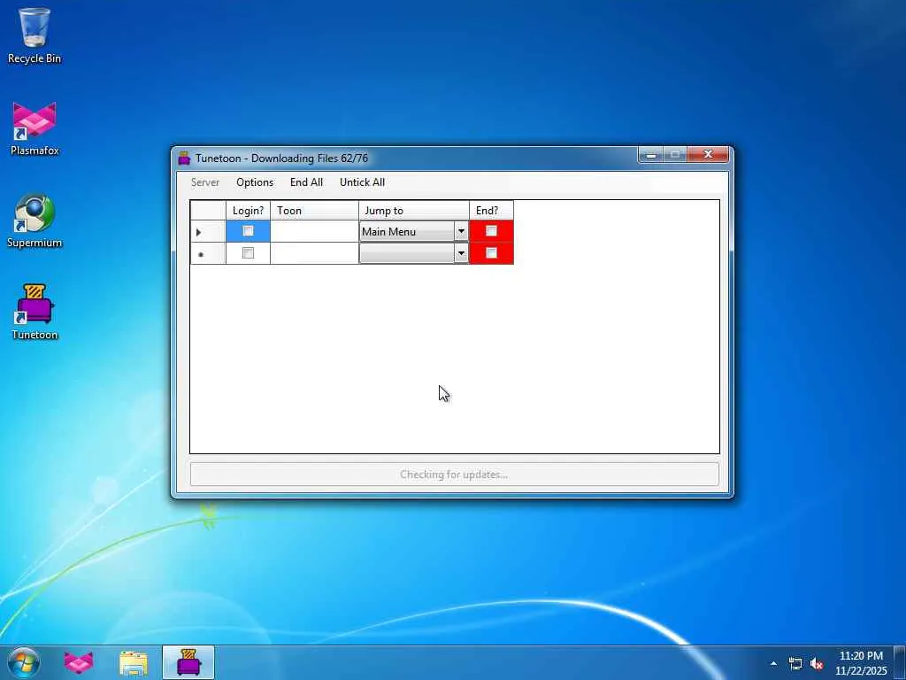The width and height of the screenshot is (906, 680).
Task: Open the Recycle Bin desktop icon
Action: [x=35, y=35]
